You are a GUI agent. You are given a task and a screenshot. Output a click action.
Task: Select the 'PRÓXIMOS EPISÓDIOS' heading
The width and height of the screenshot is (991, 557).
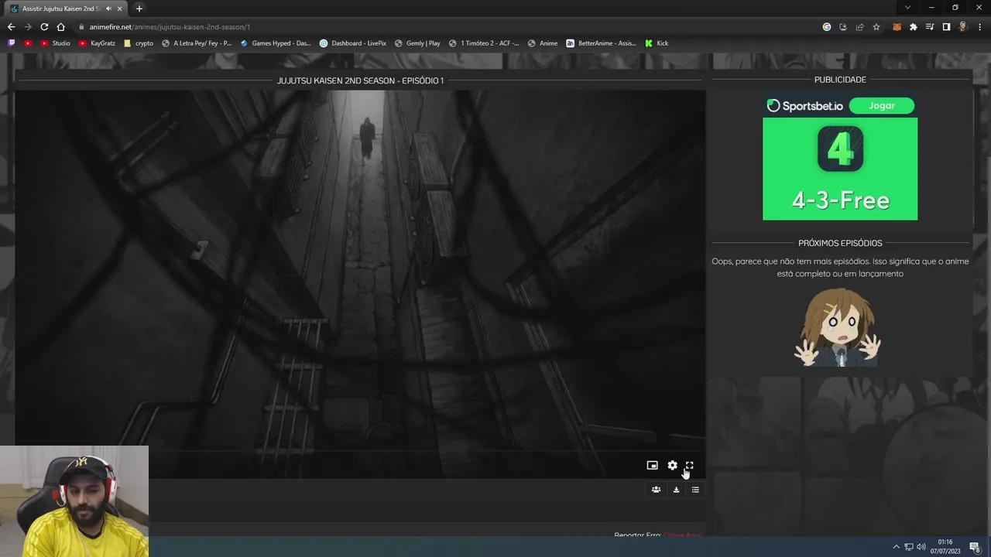click(840, 243)
